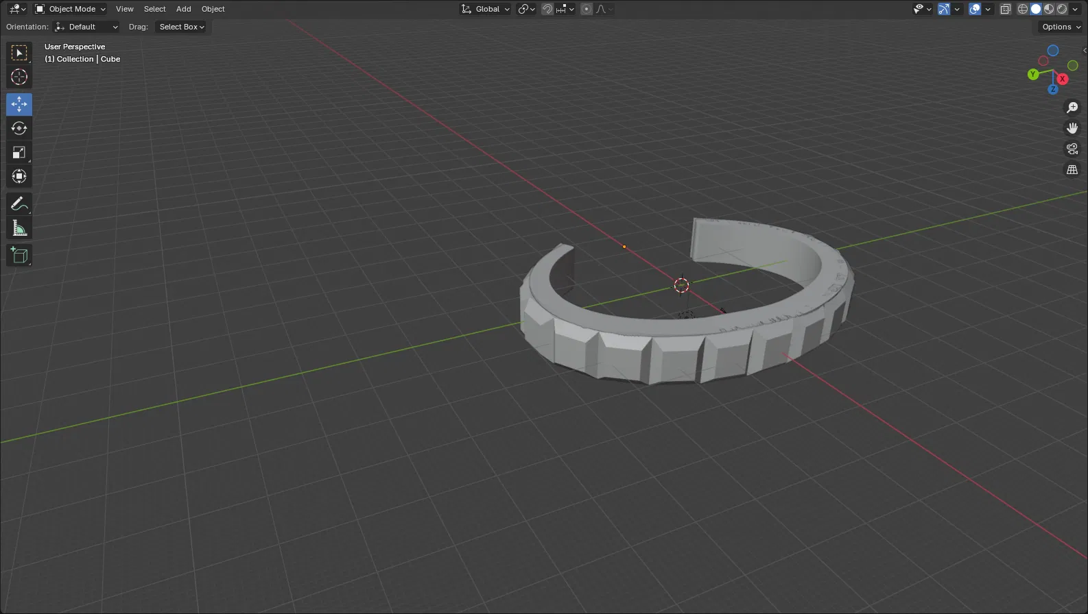Click the pan view hand icon
The width and height of the screenshot is (1088, 614).
tap(1072, 128)
